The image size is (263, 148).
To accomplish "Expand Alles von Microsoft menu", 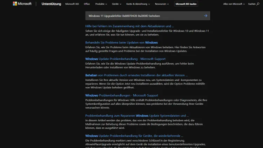I will [234, 4].
